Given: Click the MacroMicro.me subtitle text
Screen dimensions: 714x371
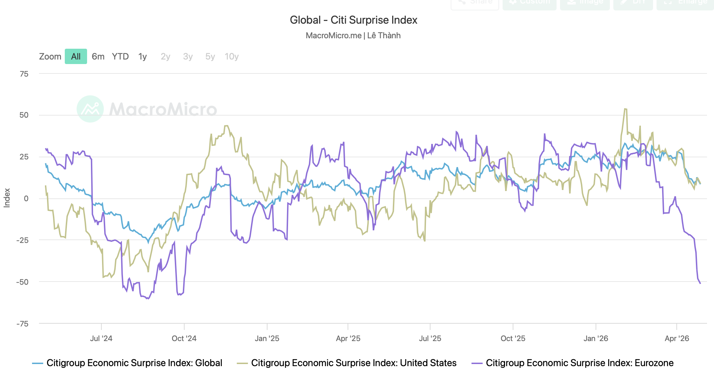Looking at the screenshot, I should [333, 35].
